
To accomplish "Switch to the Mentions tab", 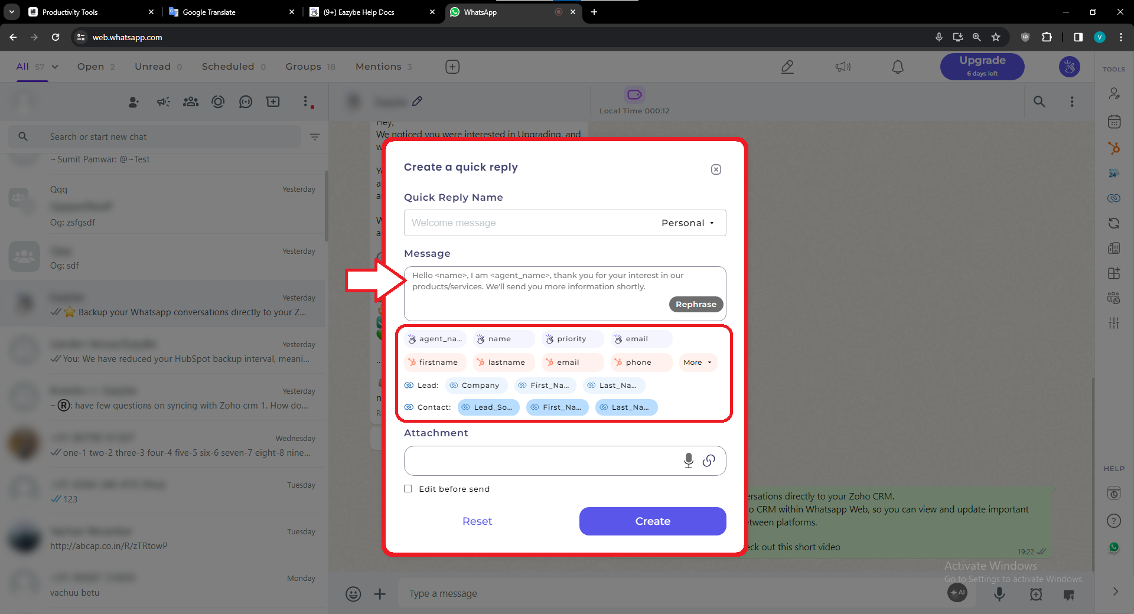I will [384, 67].
